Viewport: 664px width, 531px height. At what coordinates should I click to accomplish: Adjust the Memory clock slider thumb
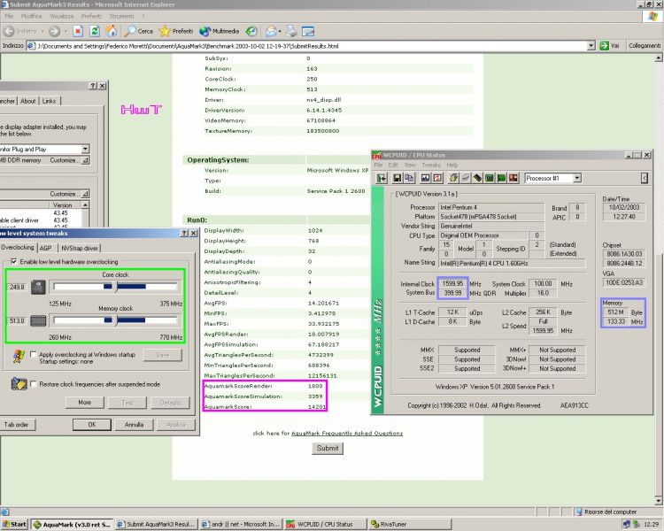117,320
